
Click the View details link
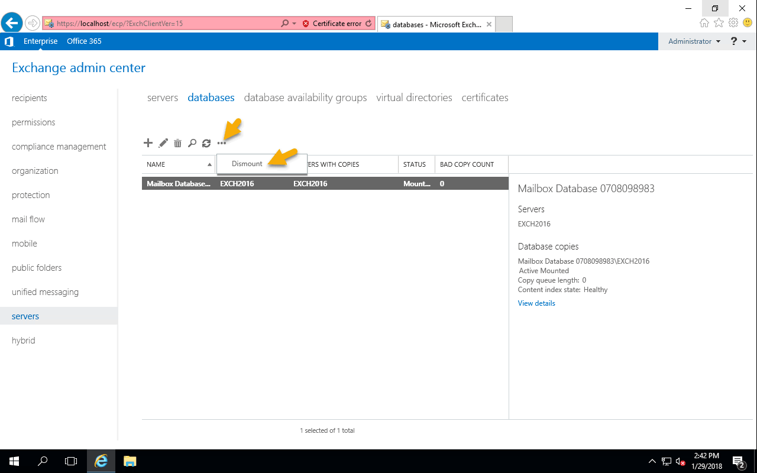(536, 303)
